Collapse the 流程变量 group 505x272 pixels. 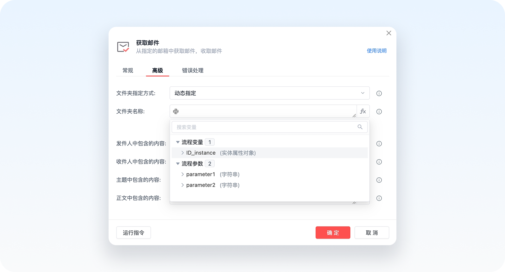(178, 142)
